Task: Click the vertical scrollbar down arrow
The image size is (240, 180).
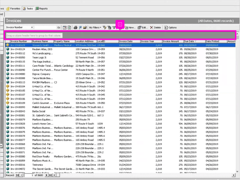Action: tap(237, 172)
